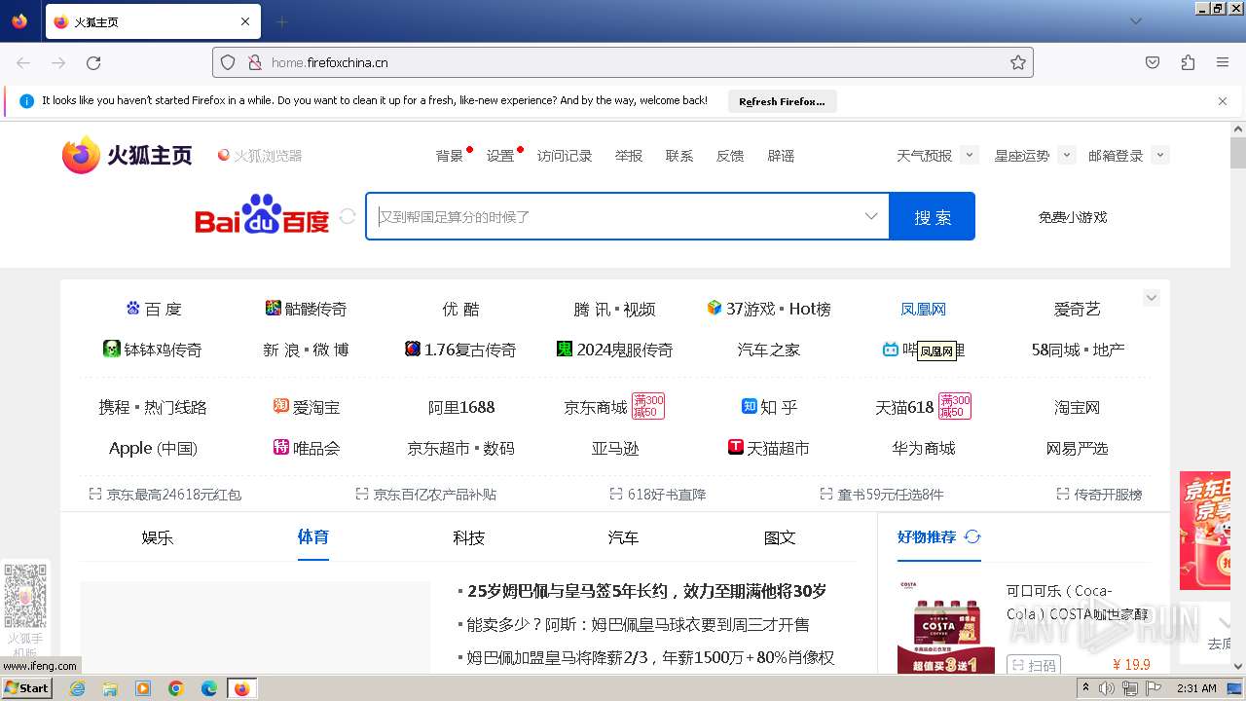
Task: Open a new tab with the plus button
Action: tap(281, 21)
